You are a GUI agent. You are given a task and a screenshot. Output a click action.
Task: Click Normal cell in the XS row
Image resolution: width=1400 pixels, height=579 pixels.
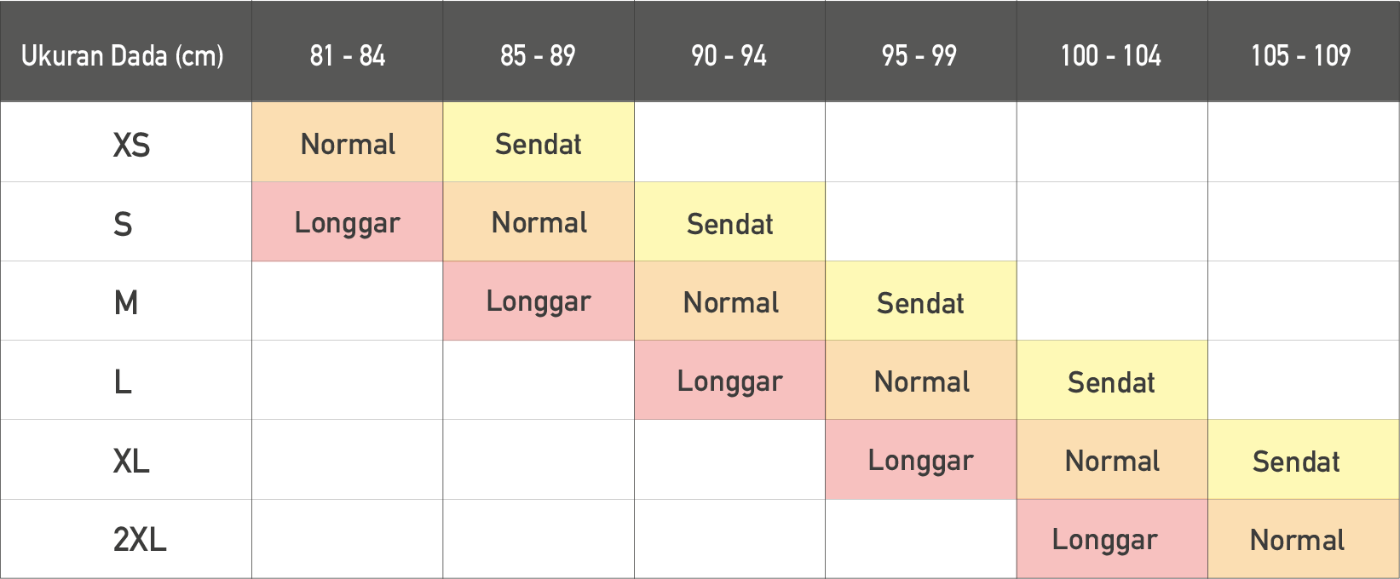[x=348, y=142]
